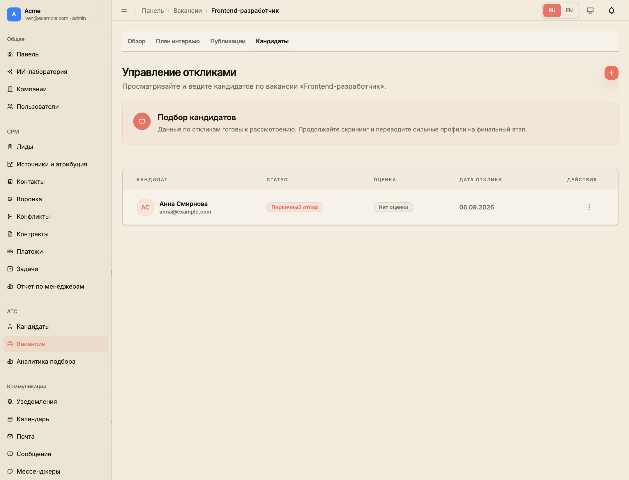Image resolution: width=629 pixels, height=480 pixels.
Task: Click the Пользователи people icon
Action: click(10, 106)
